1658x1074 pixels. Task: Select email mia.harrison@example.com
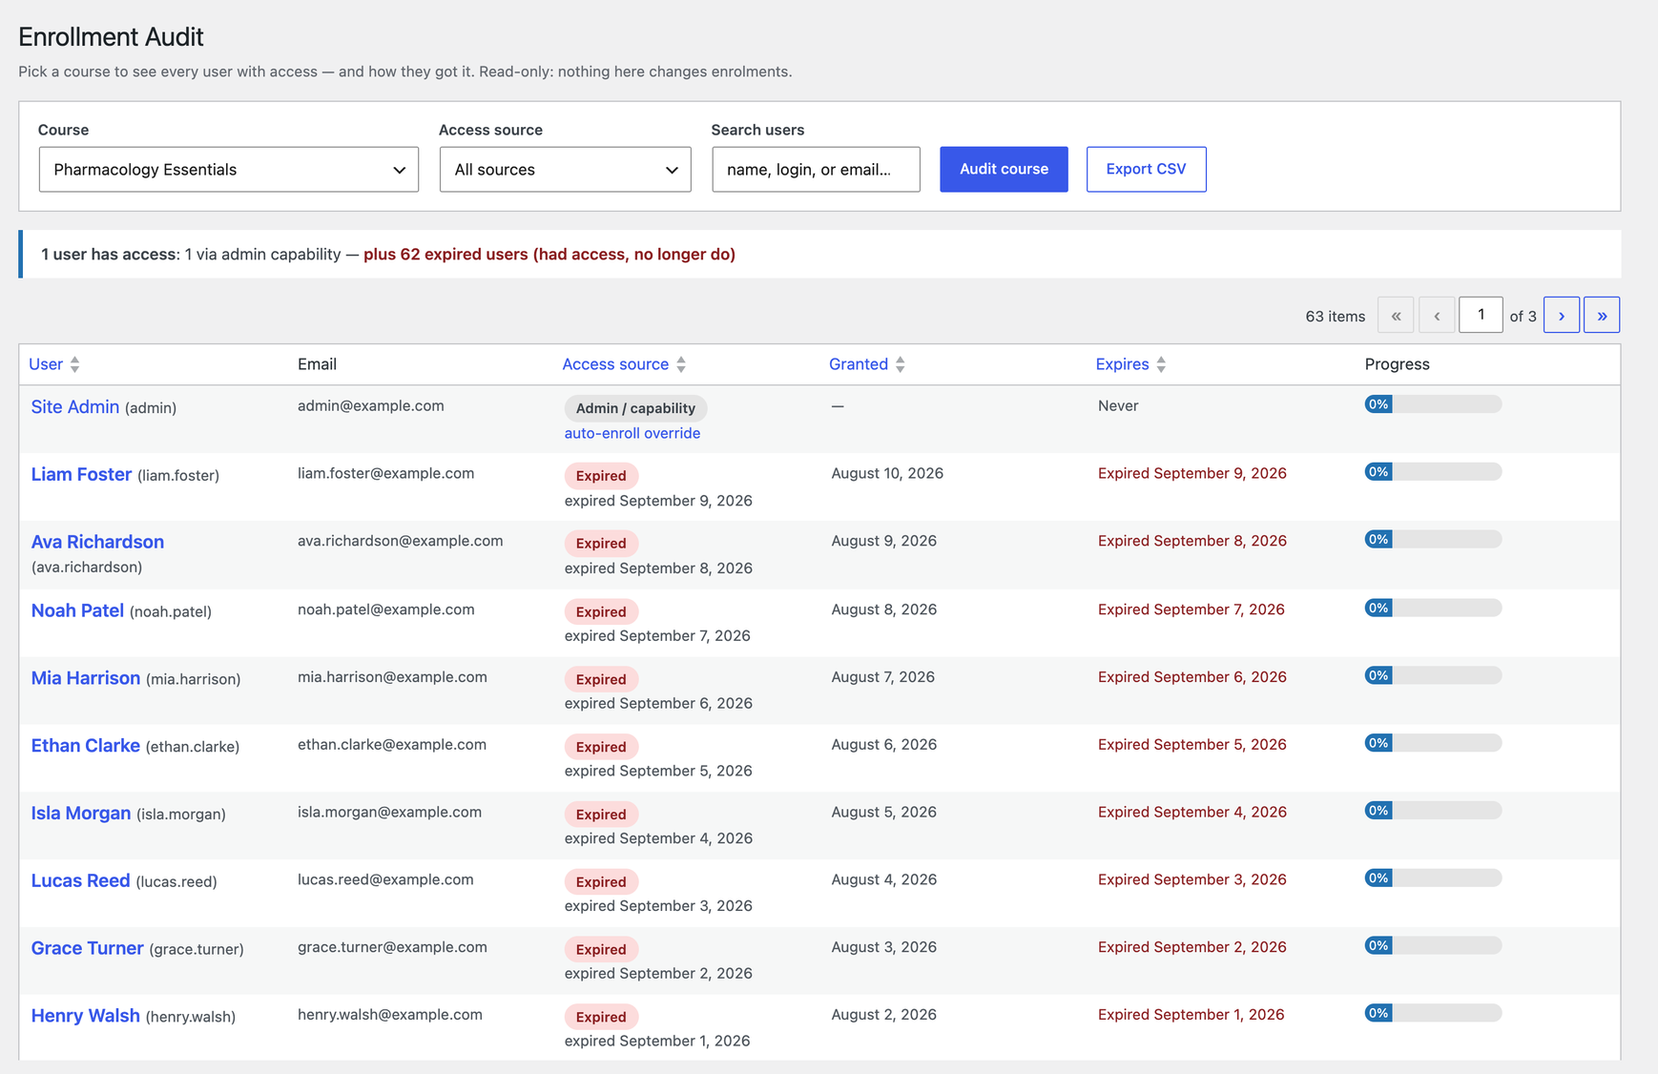(392, 677)
